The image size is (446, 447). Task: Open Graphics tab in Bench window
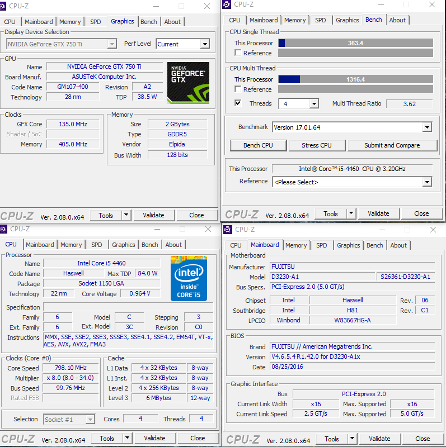(347, 20)
